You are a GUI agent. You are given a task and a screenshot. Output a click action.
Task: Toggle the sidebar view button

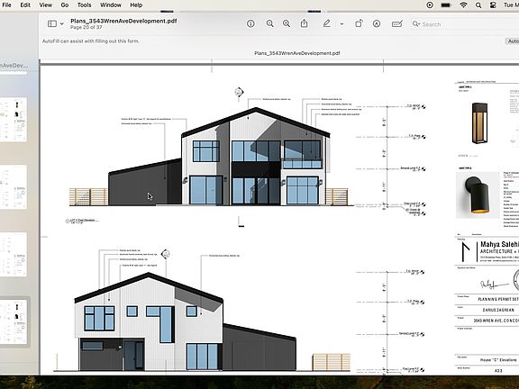52,23
